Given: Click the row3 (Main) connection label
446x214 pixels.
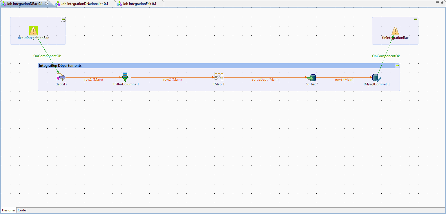Looking at the screenshot, I should tap(344, 80).
